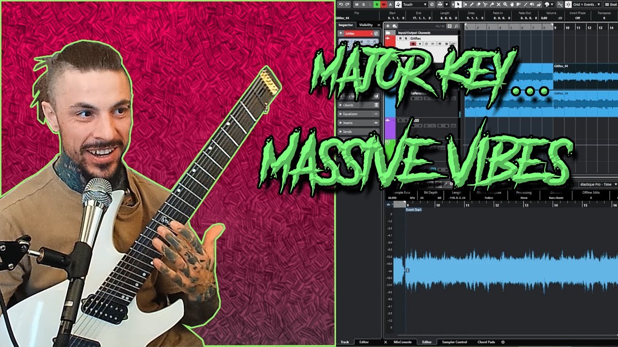This screenshot has height=347, width=618.
Task: Open the Chord Pads tab
Action: pos(486,342)
